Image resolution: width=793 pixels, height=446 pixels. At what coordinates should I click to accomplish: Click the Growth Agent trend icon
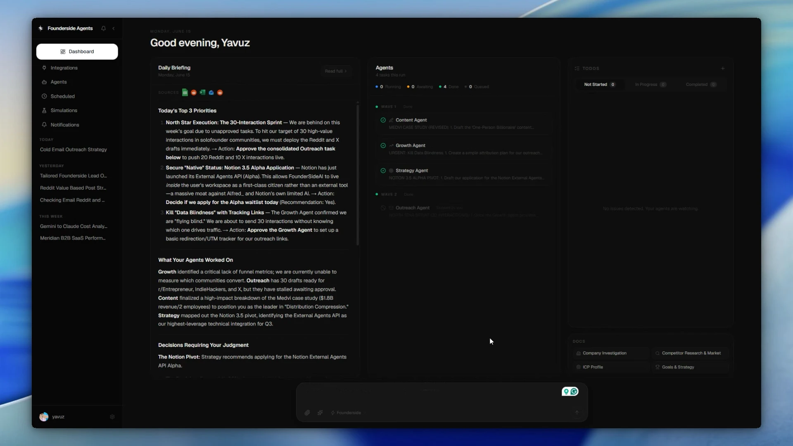coord(391,146)
